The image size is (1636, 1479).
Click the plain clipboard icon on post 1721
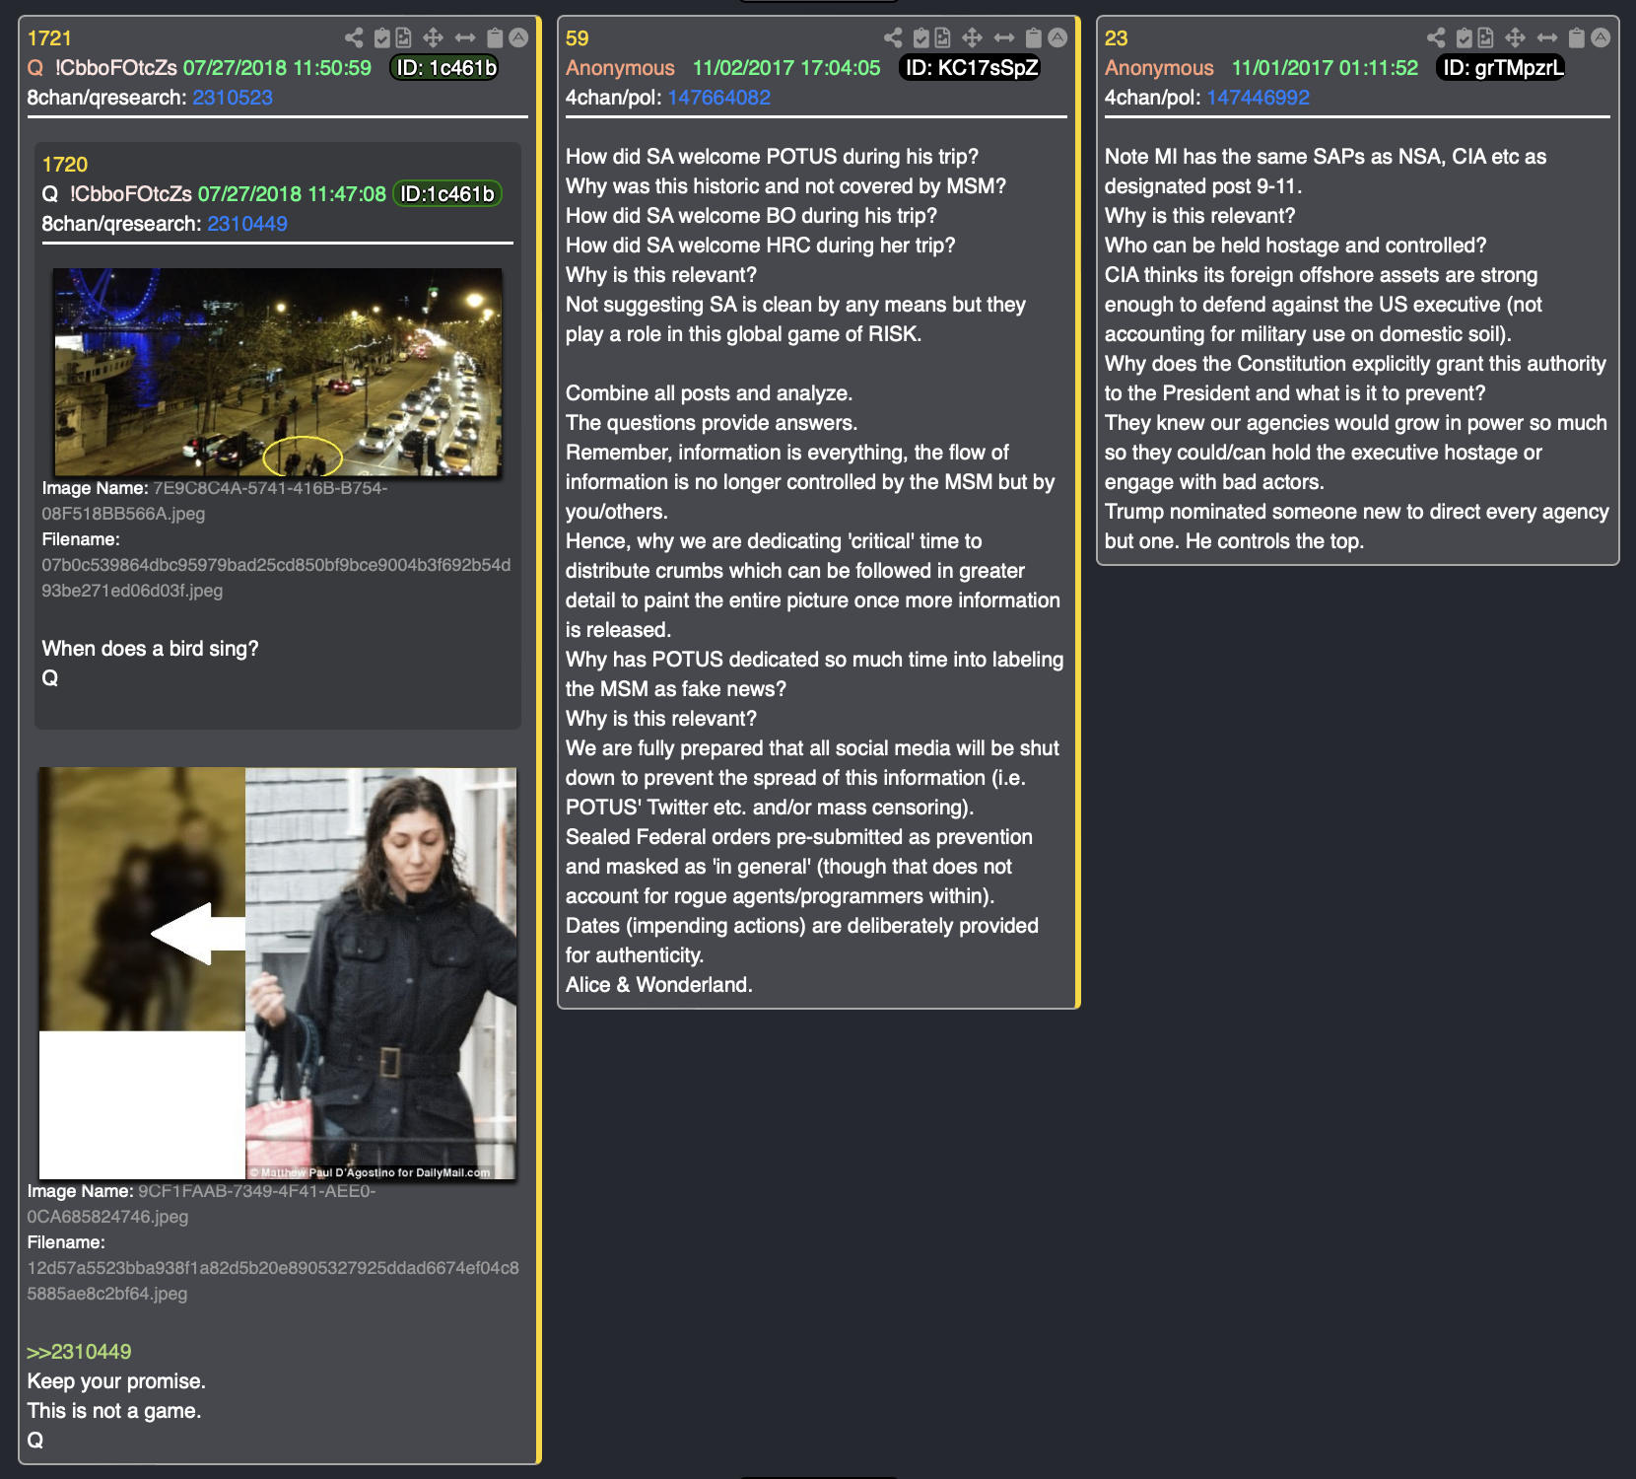click(x=495, y=38)
